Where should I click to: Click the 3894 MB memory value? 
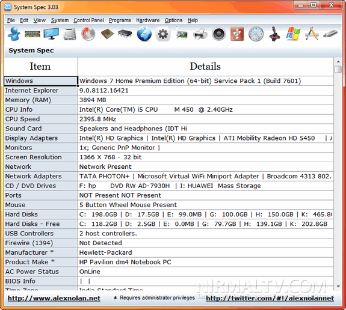pyautogui.click(x=205, y=100)
